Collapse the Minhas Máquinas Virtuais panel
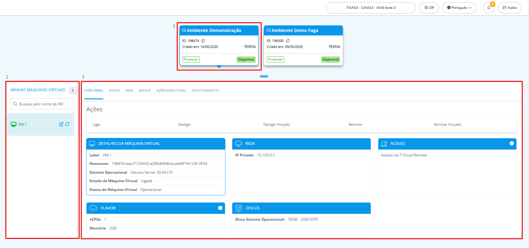This screenshot has width=529, height=248. point(73,90)
